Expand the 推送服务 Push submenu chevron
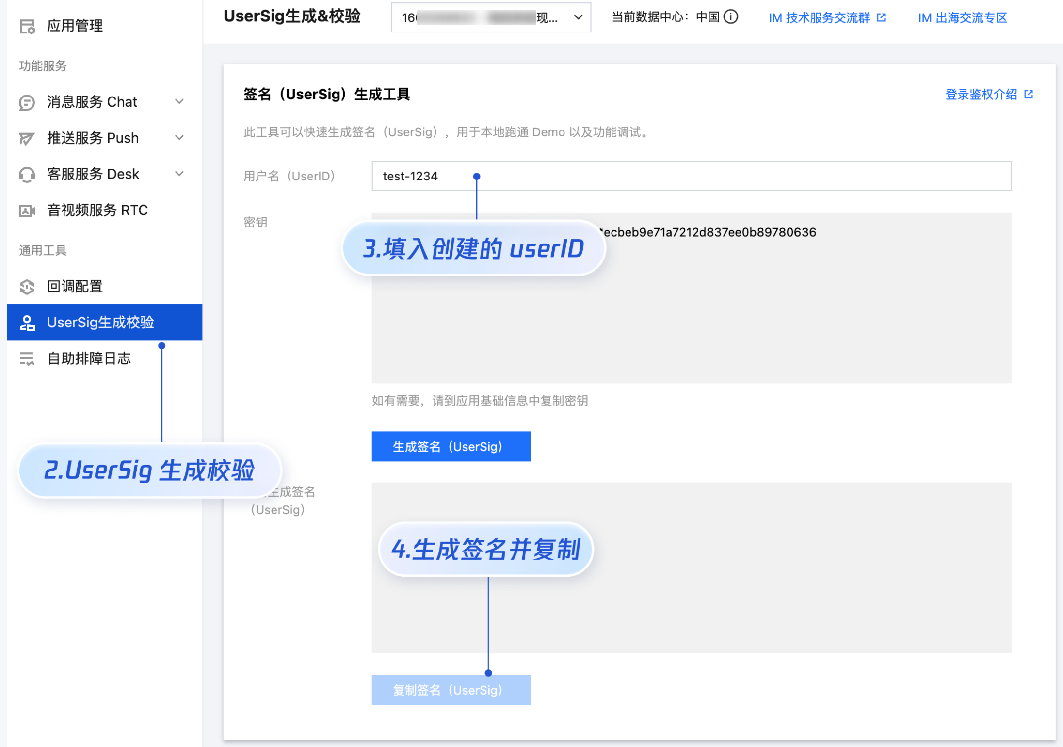The height and width of the screenshot is (747, 1063). [x=179, y=138]
